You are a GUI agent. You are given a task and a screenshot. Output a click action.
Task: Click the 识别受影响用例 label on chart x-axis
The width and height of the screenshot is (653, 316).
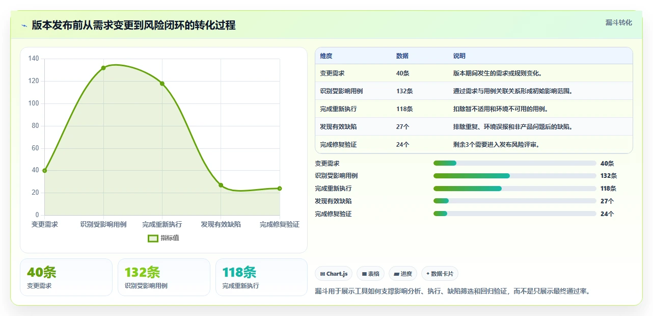[103, 224]
